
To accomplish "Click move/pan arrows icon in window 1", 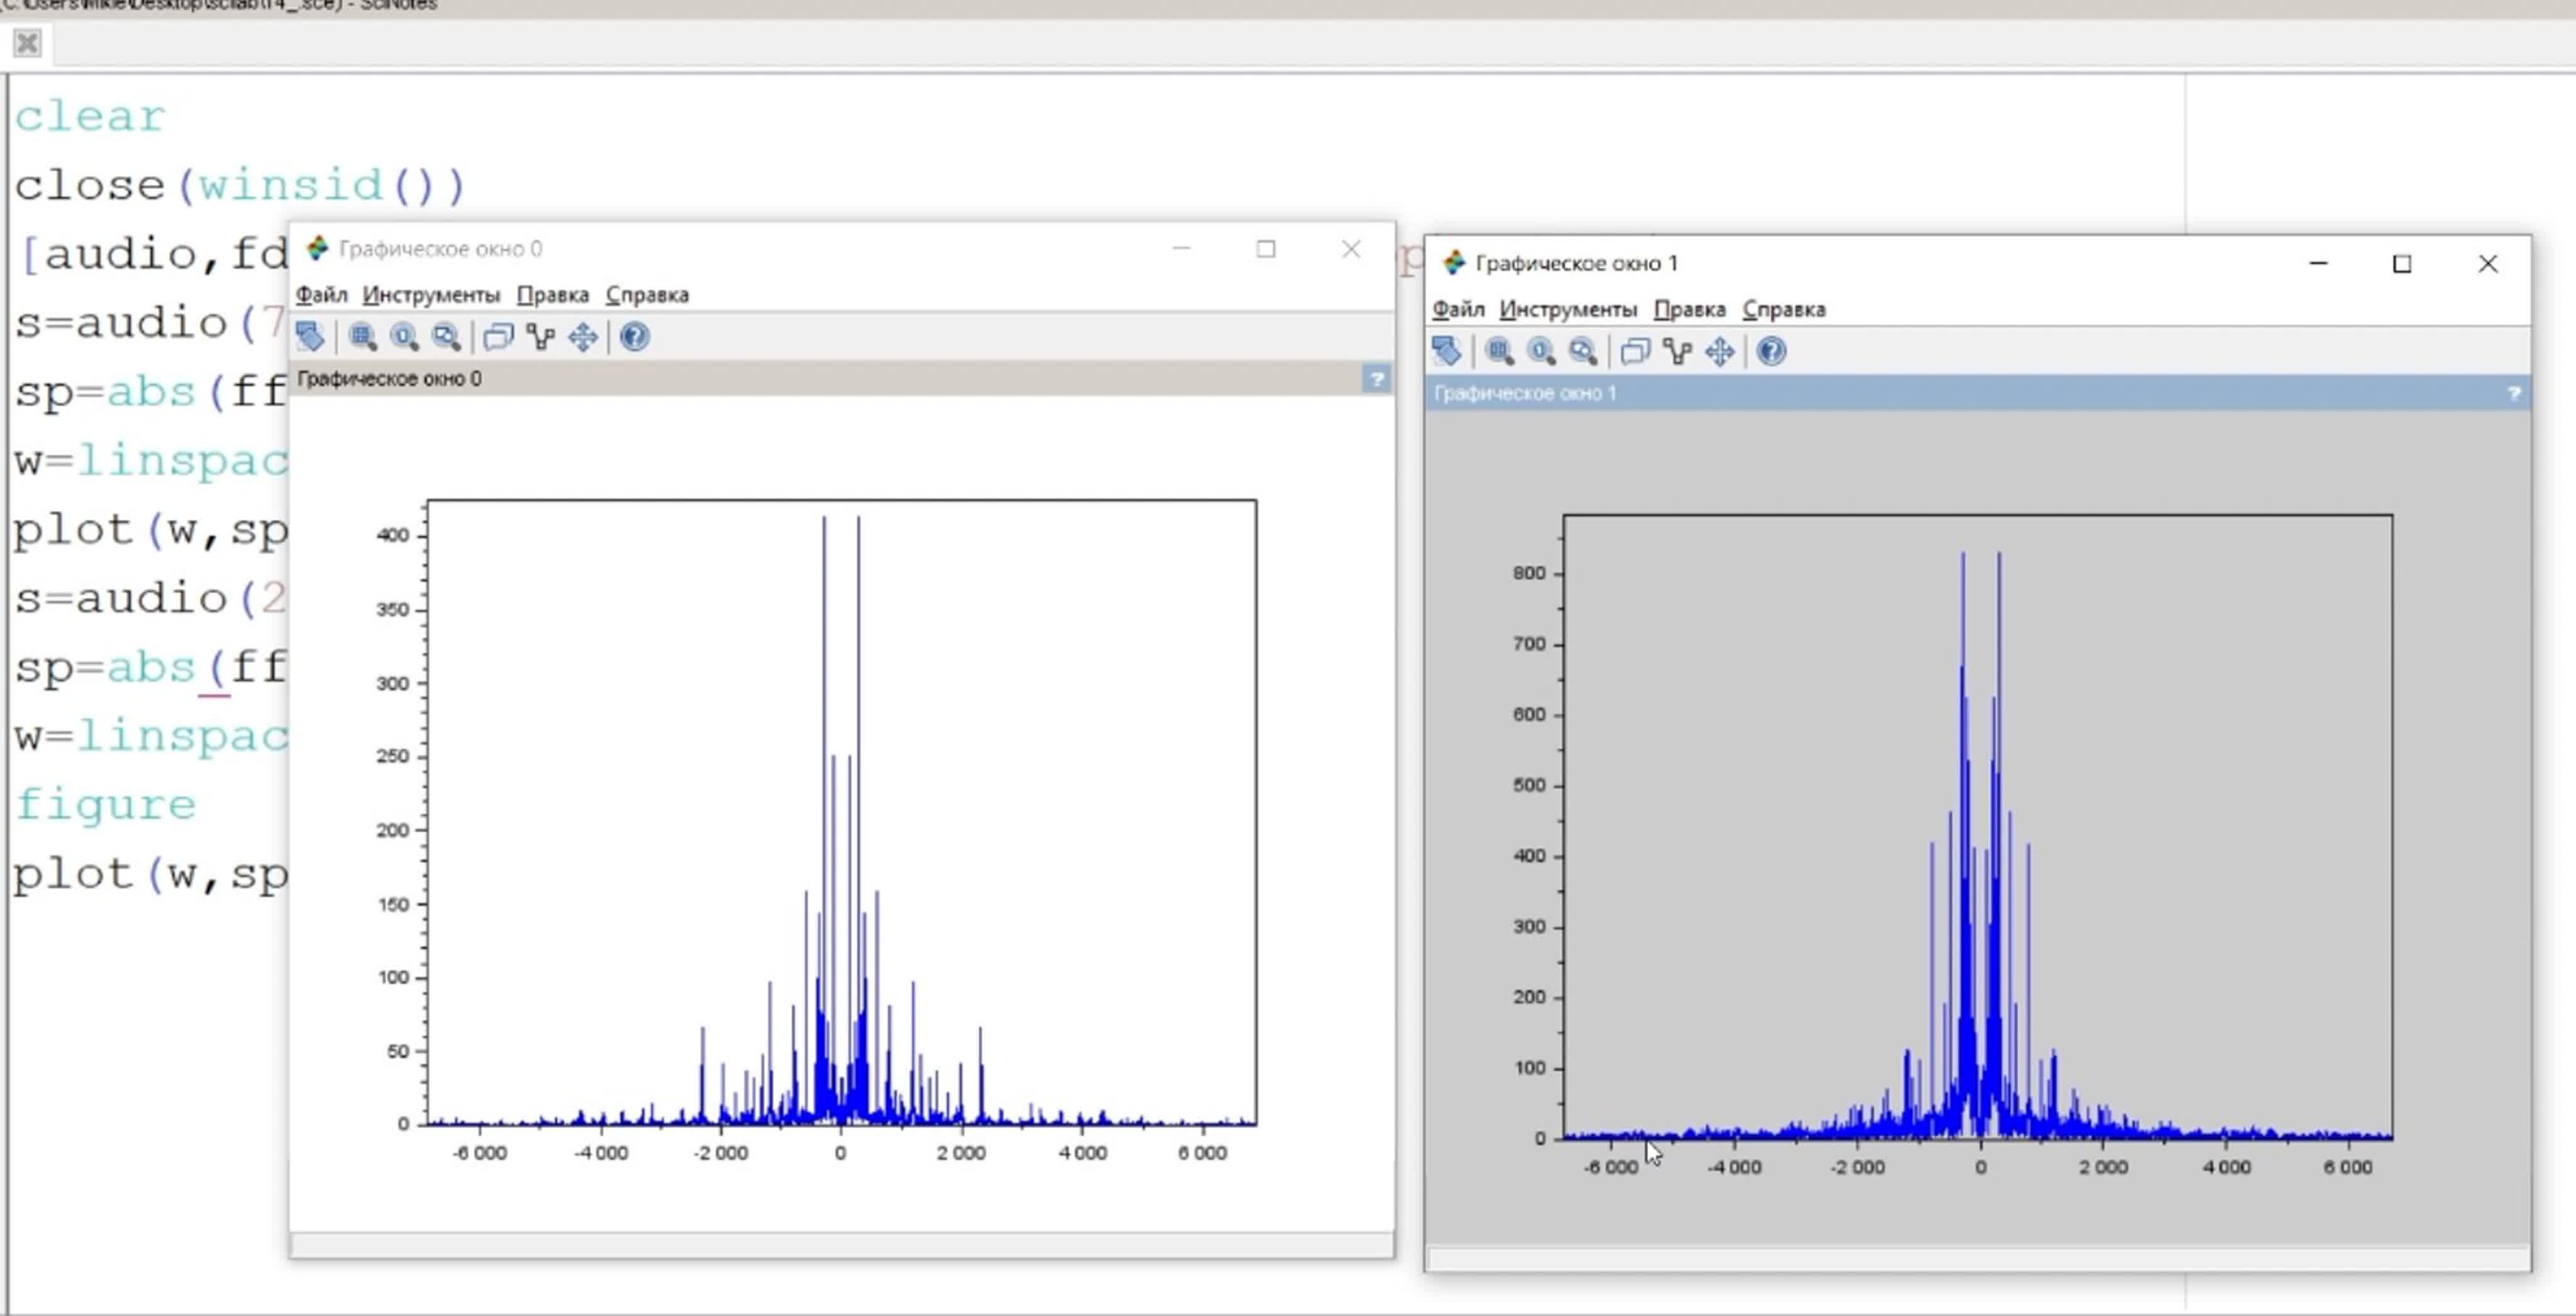I will (1720, 351).
